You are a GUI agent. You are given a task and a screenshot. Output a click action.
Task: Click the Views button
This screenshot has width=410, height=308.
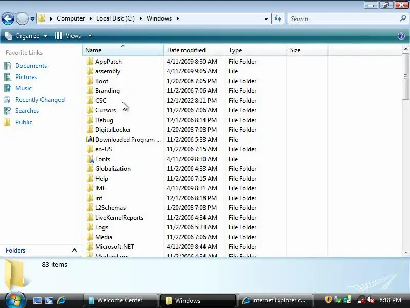click(x=69, y=36)
